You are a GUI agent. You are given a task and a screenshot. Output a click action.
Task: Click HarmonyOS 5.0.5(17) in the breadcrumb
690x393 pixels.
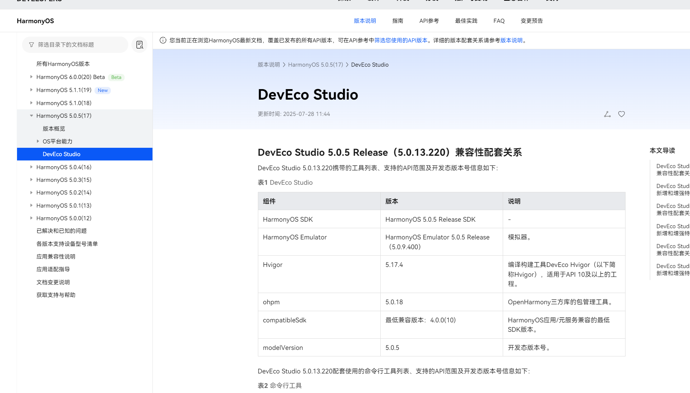(315, 64)
